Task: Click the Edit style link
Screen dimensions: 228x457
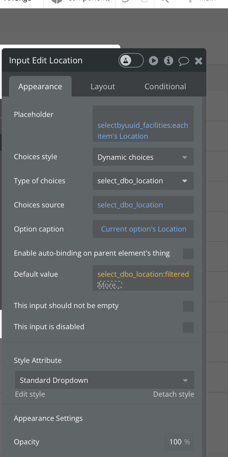Action: (30, 394)
